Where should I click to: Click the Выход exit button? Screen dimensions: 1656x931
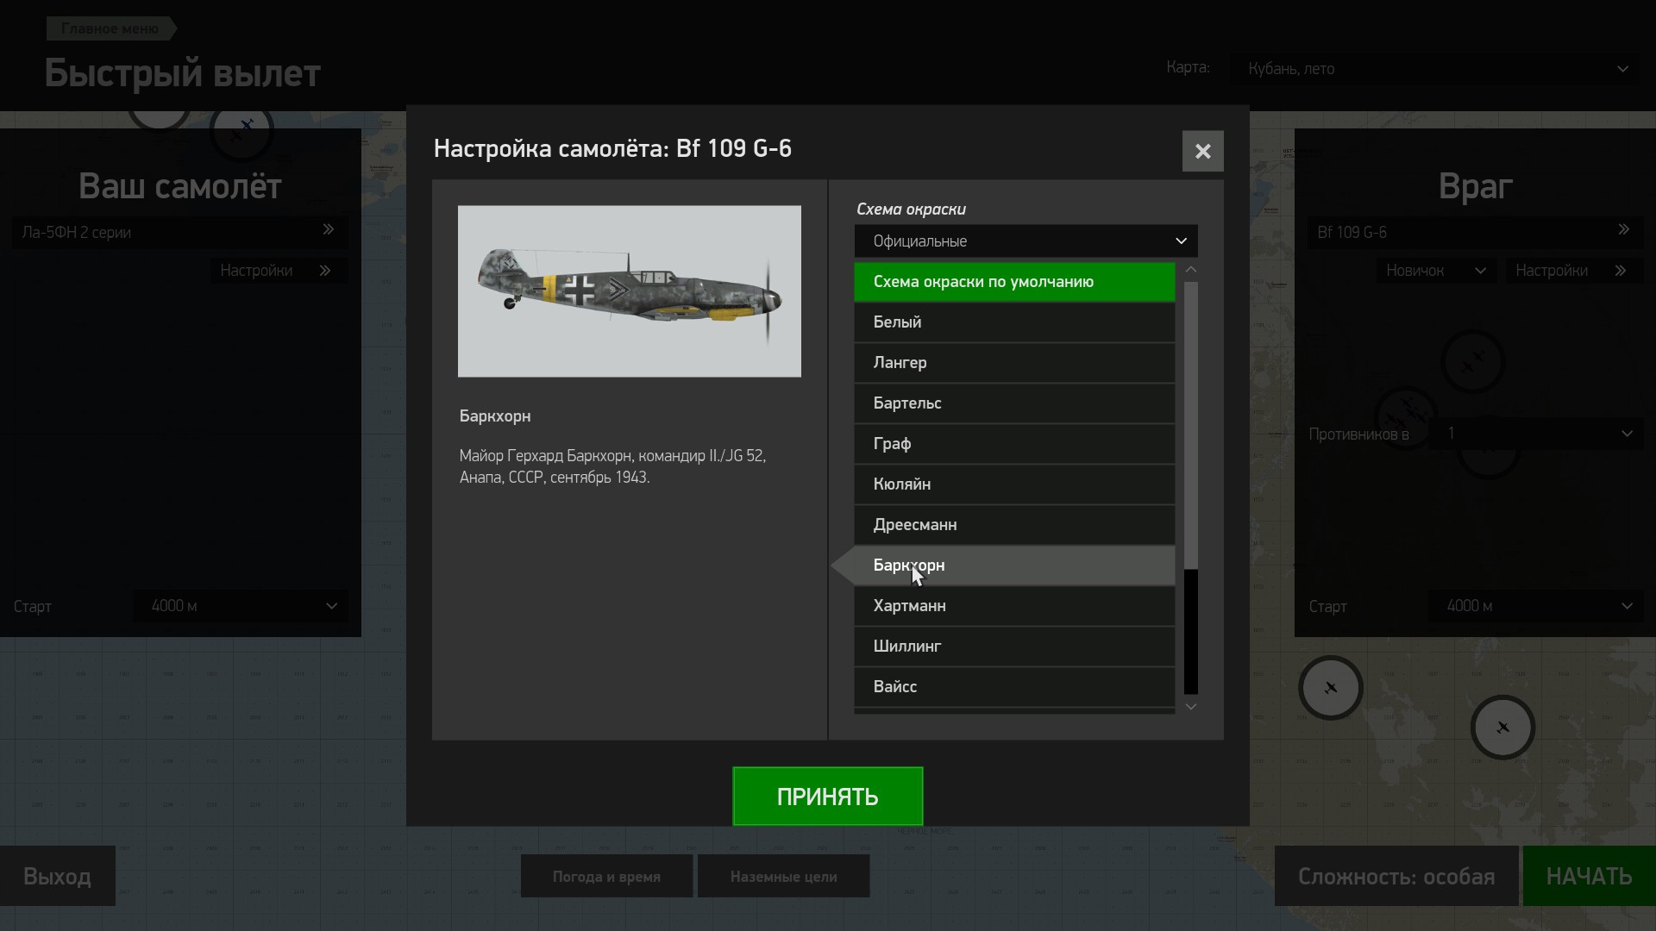(58, 876)
